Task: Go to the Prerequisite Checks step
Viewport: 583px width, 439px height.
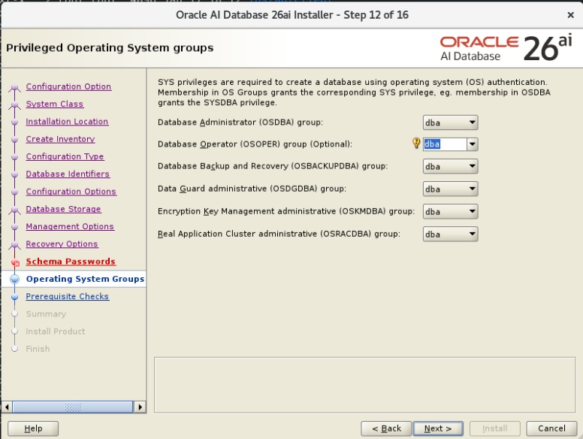Action: (68, 296)
